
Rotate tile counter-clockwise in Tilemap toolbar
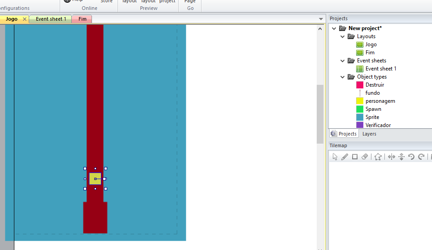[x=411, y=157]
